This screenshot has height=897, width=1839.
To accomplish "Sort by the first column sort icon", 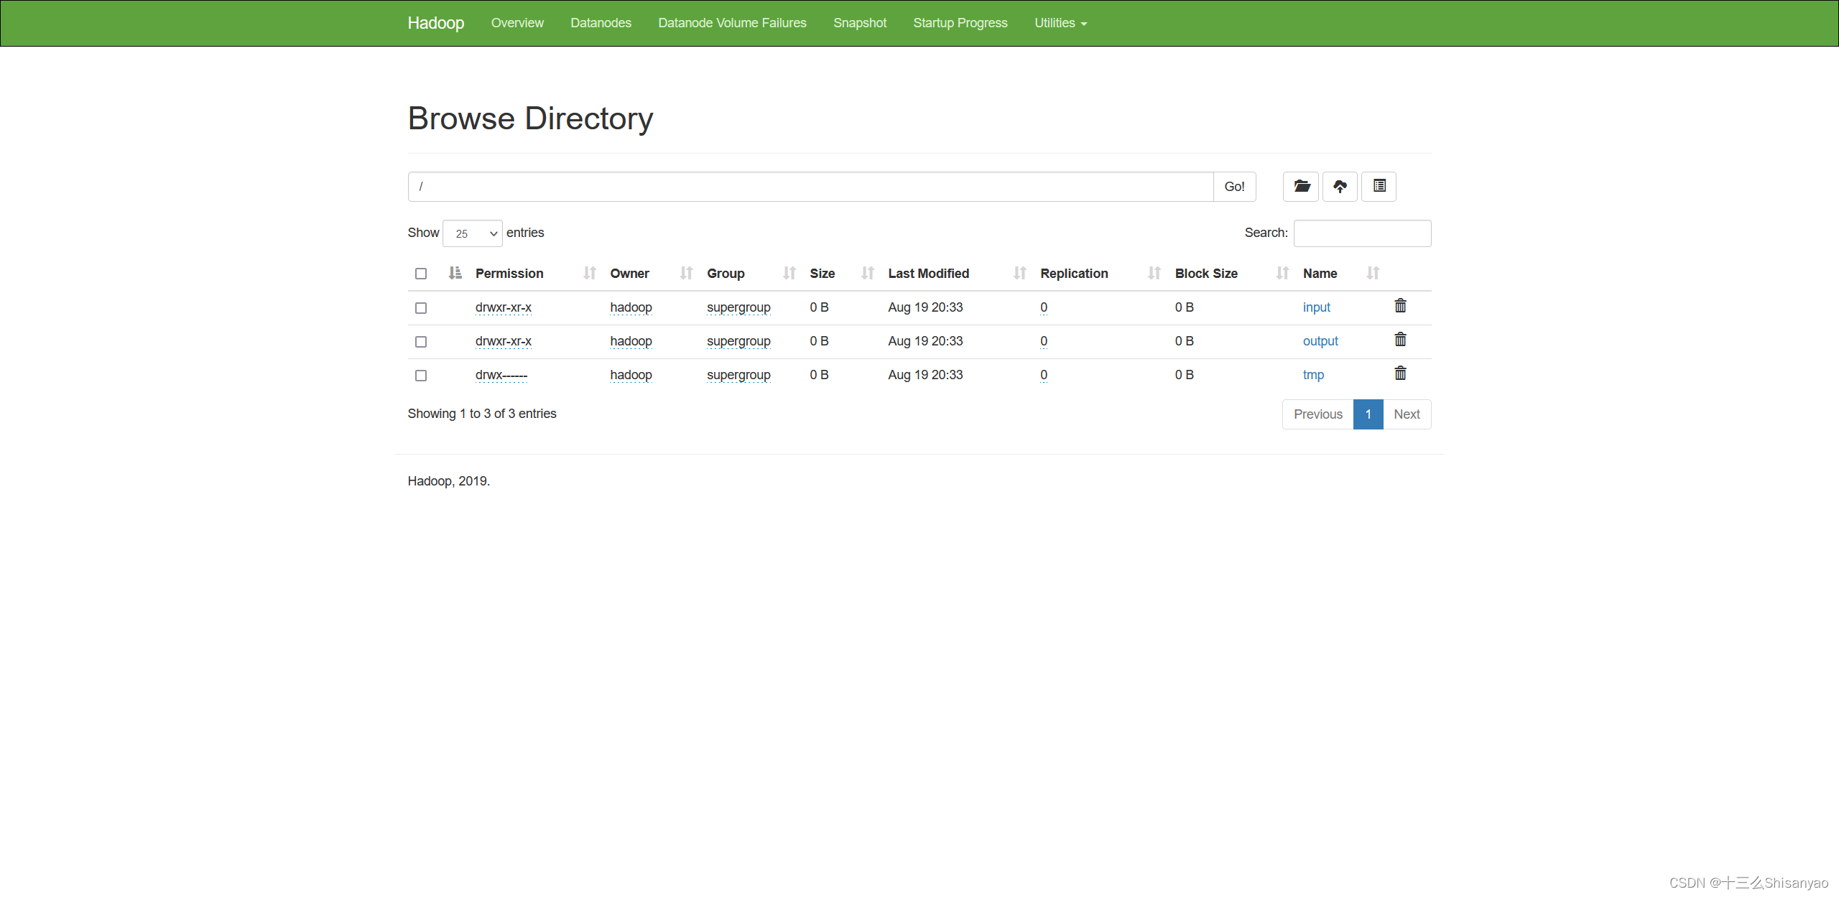I will click(x=455, y=273).
